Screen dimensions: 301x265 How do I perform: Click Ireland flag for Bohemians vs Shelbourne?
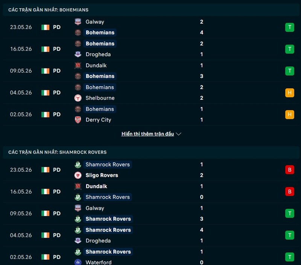[45, 93]
